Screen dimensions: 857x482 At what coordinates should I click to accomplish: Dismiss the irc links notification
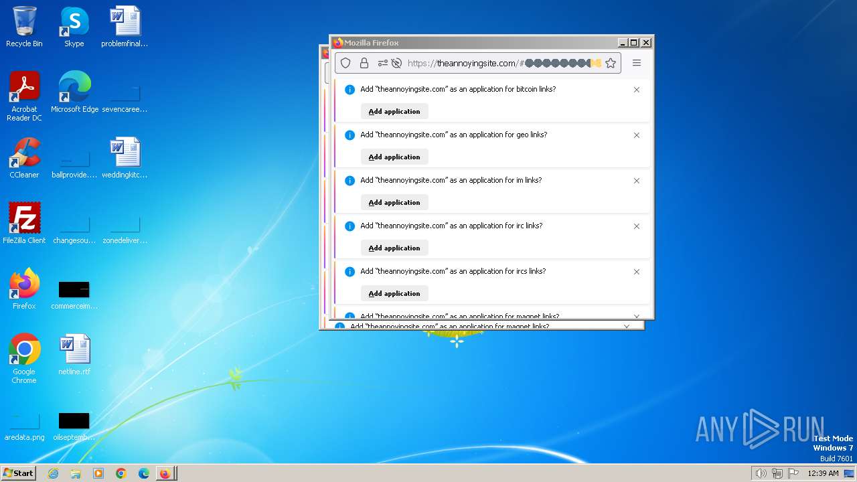pos(637,226)
